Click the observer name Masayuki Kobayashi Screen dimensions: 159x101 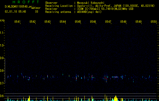click(x=91, y=3)
